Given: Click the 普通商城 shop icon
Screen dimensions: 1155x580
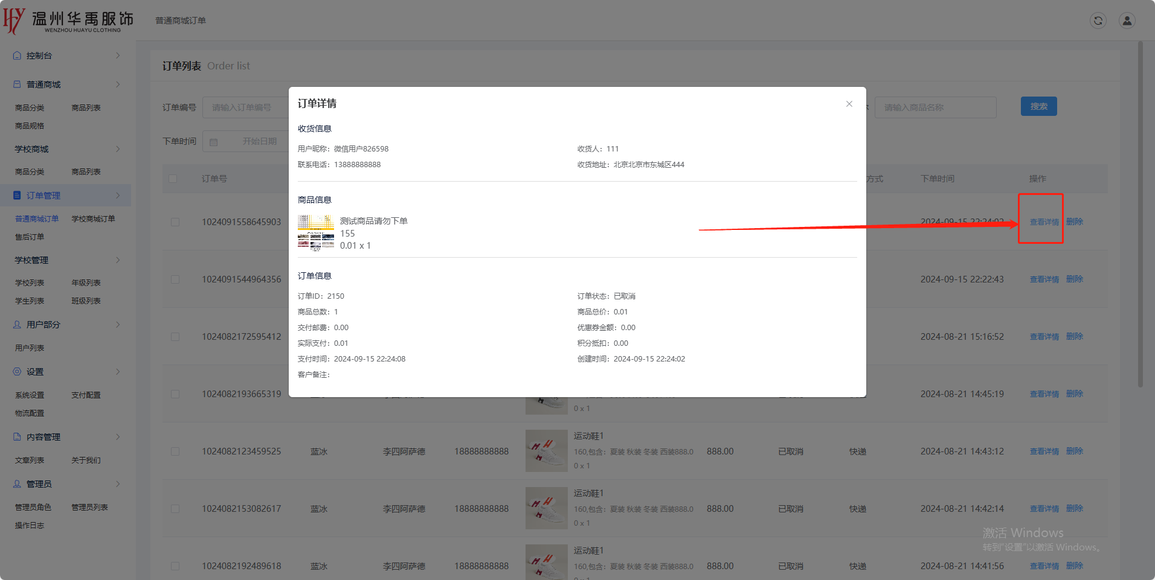Looking at the screenshot, I should (17, 84).
